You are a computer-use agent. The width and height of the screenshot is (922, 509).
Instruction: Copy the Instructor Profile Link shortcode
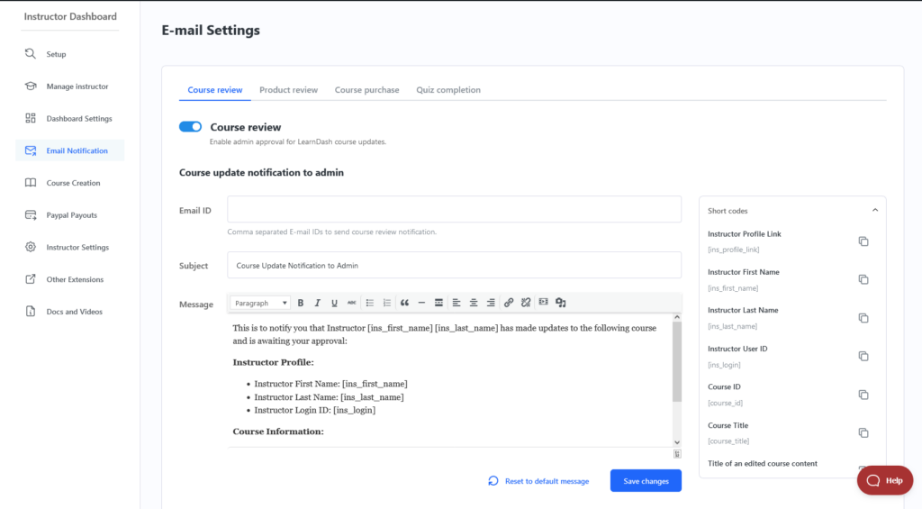tap(863, 241)
